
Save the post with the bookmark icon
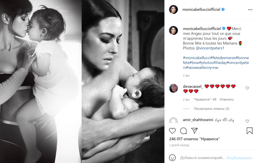250,131
